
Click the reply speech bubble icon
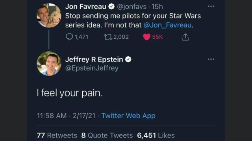click(x=69, y=37)
